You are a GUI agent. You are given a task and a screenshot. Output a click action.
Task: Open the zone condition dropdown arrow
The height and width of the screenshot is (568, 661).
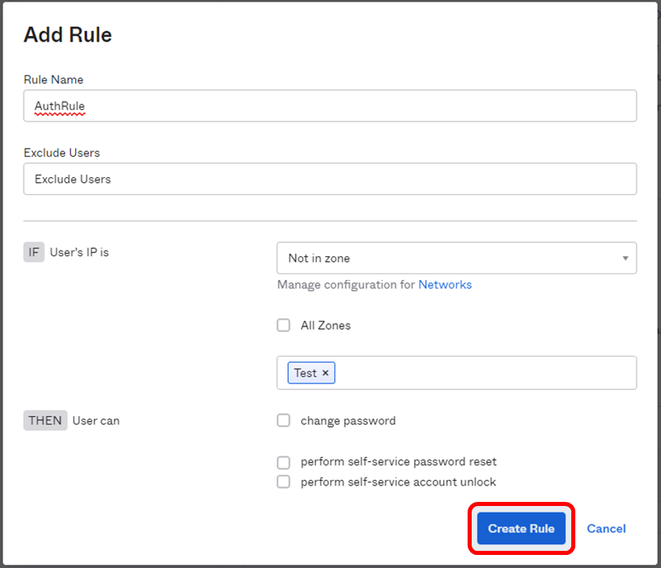point(625,258)
